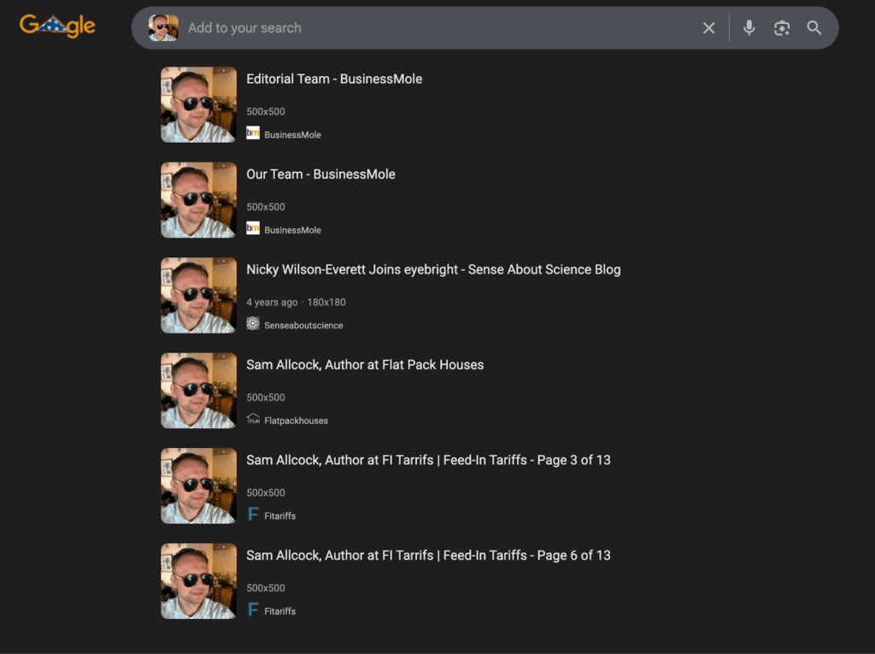The width and height of the screenshot is (875, 654).
Task: Click '4 years ago · 180x180' metadata
Action: [297, 302]
